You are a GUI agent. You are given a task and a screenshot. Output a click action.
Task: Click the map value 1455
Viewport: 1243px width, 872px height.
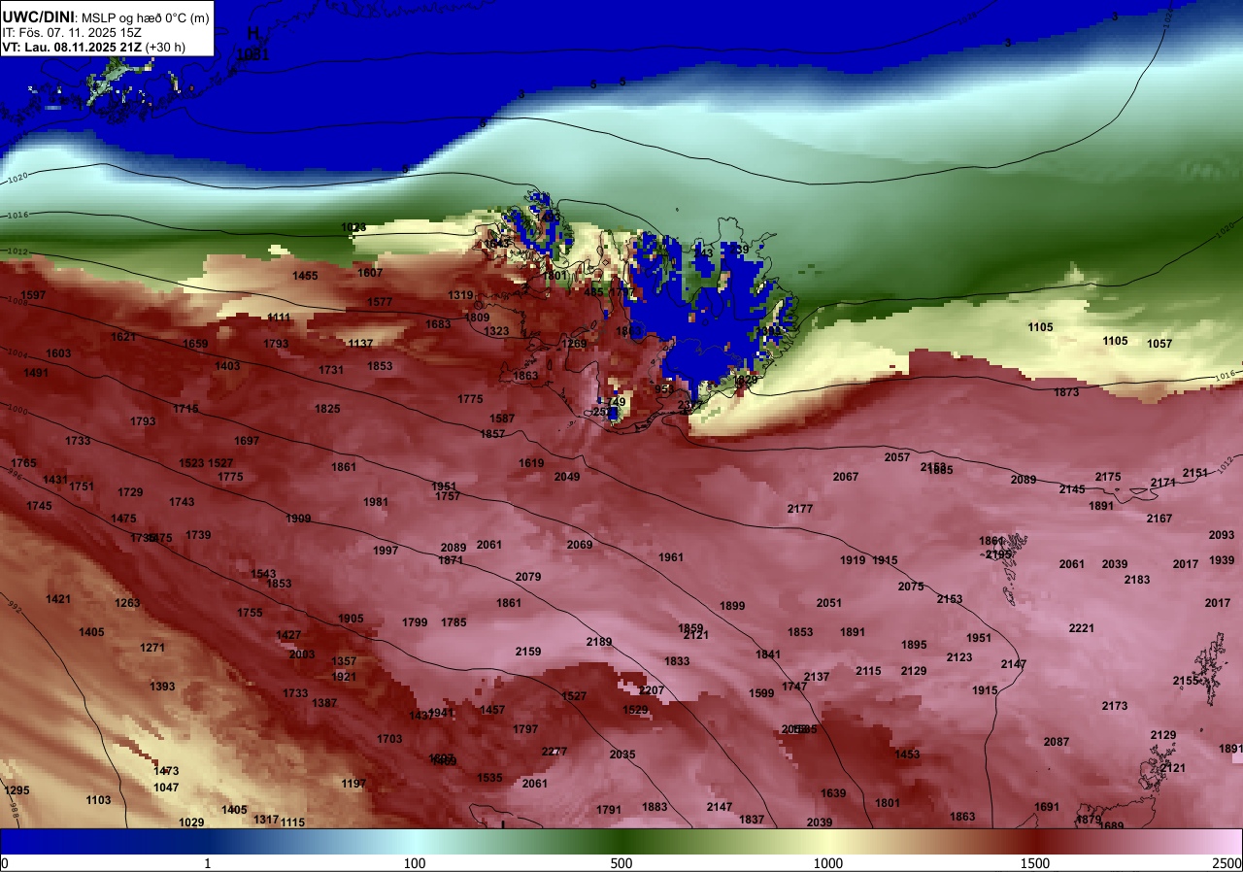point(305,276)
